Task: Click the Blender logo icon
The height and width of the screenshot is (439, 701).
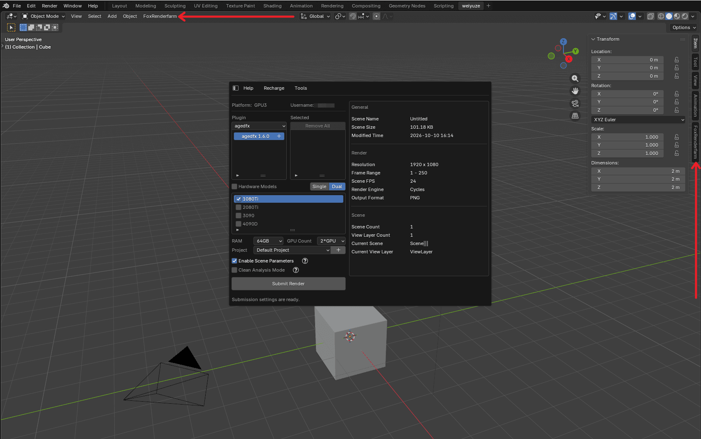Action: 6,6
